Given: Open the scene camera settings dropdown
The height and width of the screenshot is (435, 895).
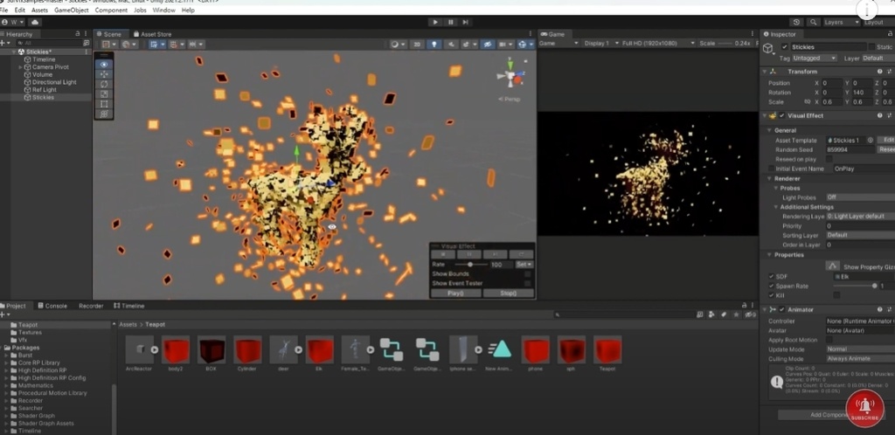Looking at the screenshot, I should tap(505, 45).
